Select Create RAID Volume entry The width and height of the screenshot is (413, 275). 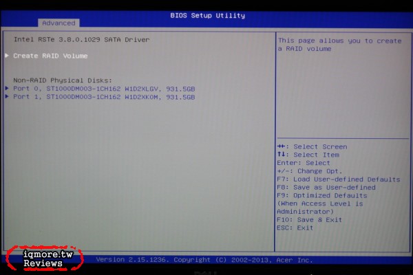[x=50, y=56]
